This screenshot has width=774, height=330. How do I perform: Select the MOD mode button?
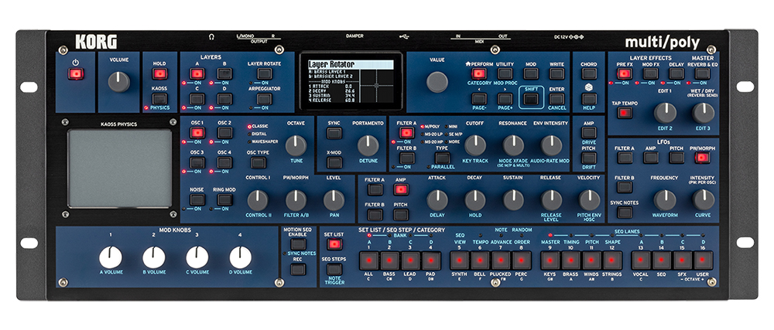point(531,73)
